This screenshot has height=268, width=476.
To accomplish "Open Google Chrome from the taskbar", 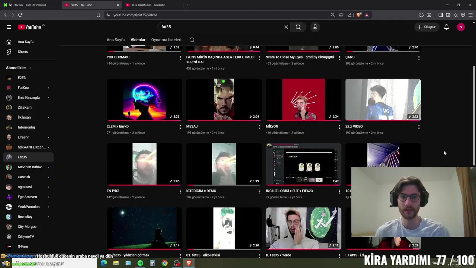I will tap(164, 263).
